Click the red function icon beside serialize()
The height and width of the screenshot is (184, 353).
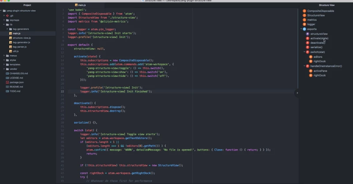click(308, 47)
